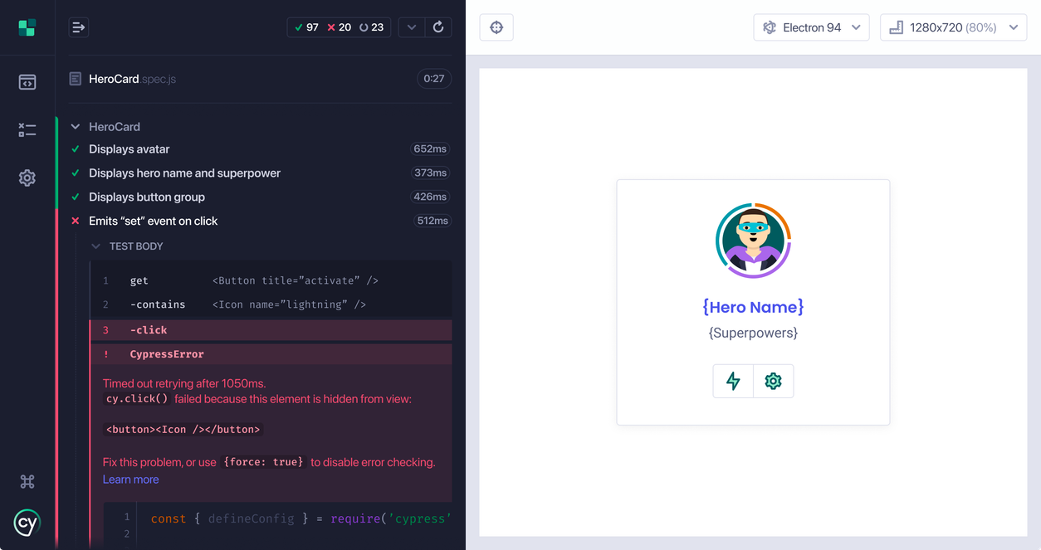Activate the Selector Playground crosshair tool
This screenshot has width=1041, height=550.
pos(496,27)
